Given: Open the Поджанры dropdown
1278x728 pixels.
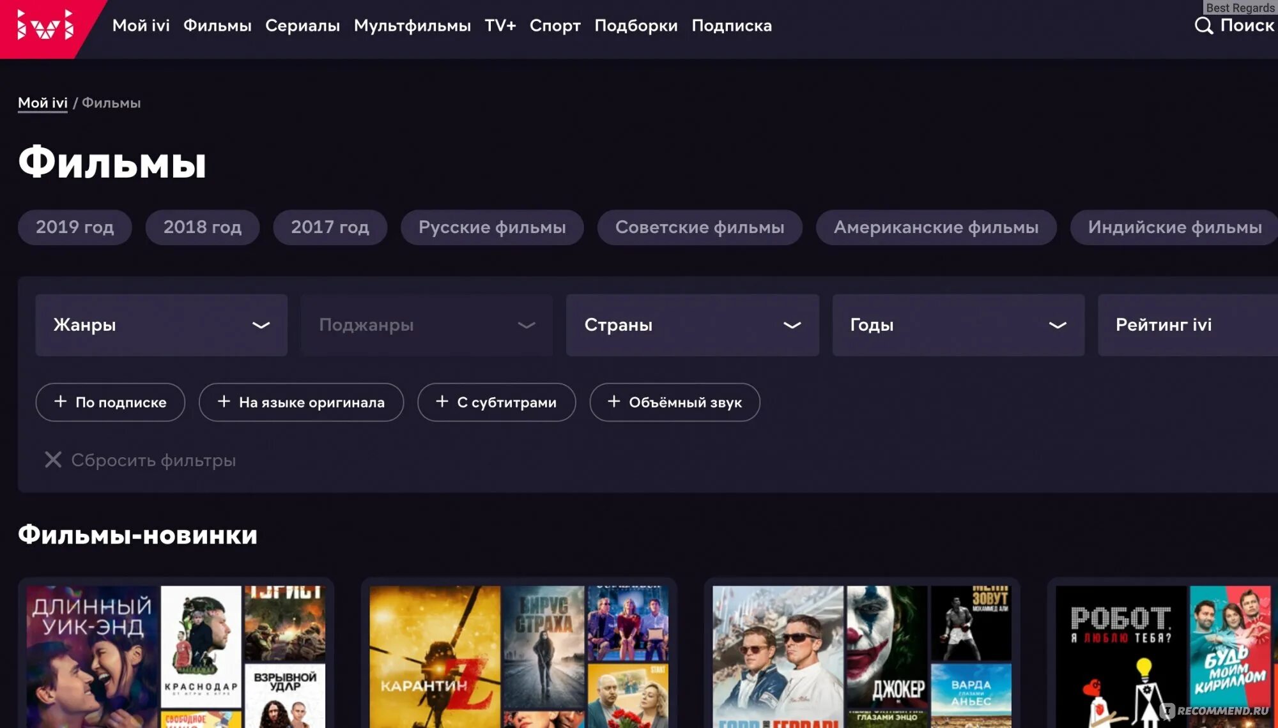Looking at the screenshot, I should tap(427, 325).
